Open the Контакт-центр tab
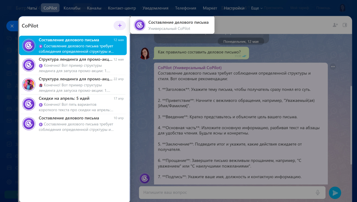 (122, 8)
